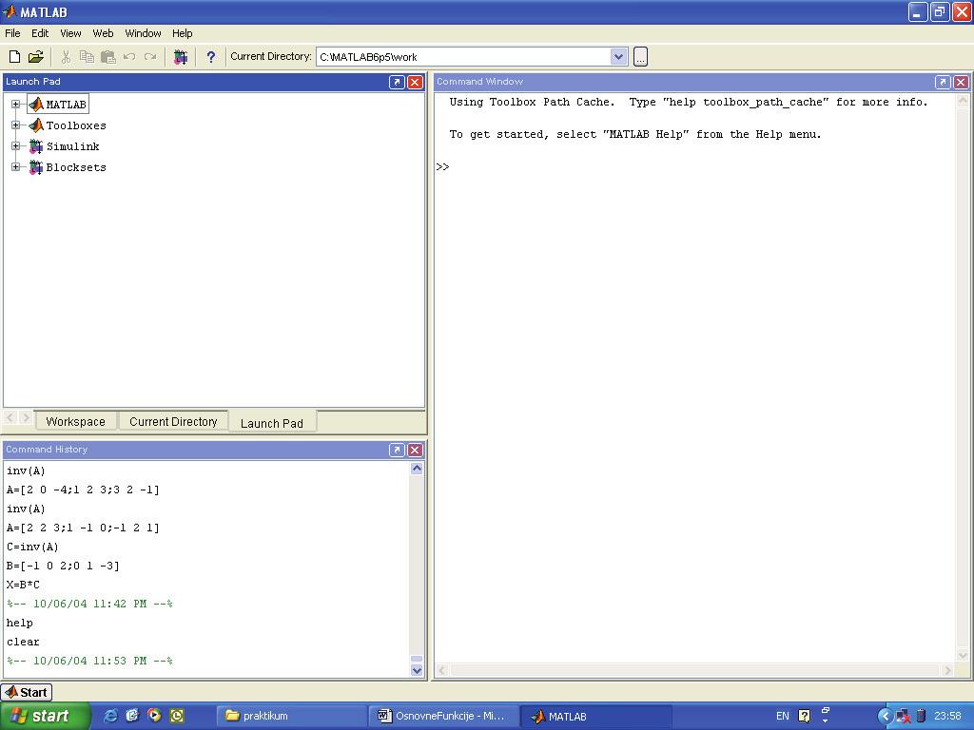Screen dimensions: 974x730
Task: Click the Copy toolbar icon
Action: click(87, 57)
